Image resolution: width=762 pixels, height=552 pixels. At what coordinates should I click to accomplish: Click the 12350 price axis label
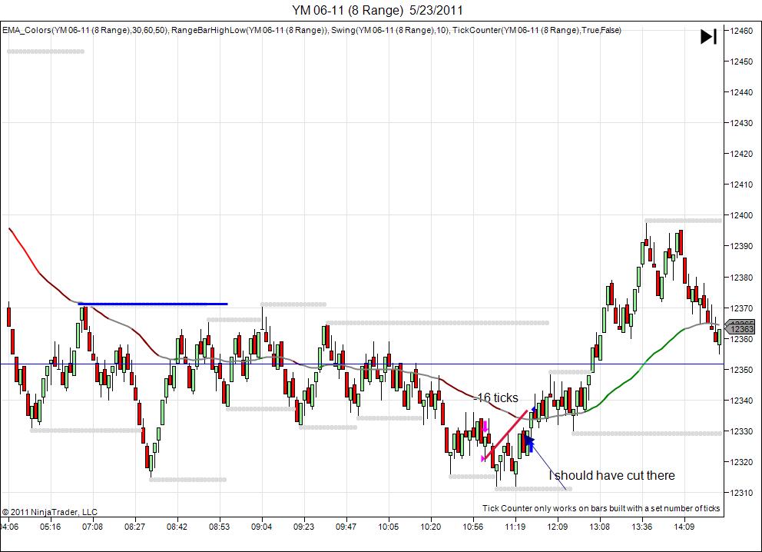tap(741, 370)
